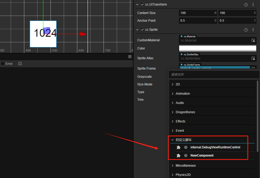Click the red X-axis gizmo arrow
This screenshot has width=260, height=178.
pos(83,34)
